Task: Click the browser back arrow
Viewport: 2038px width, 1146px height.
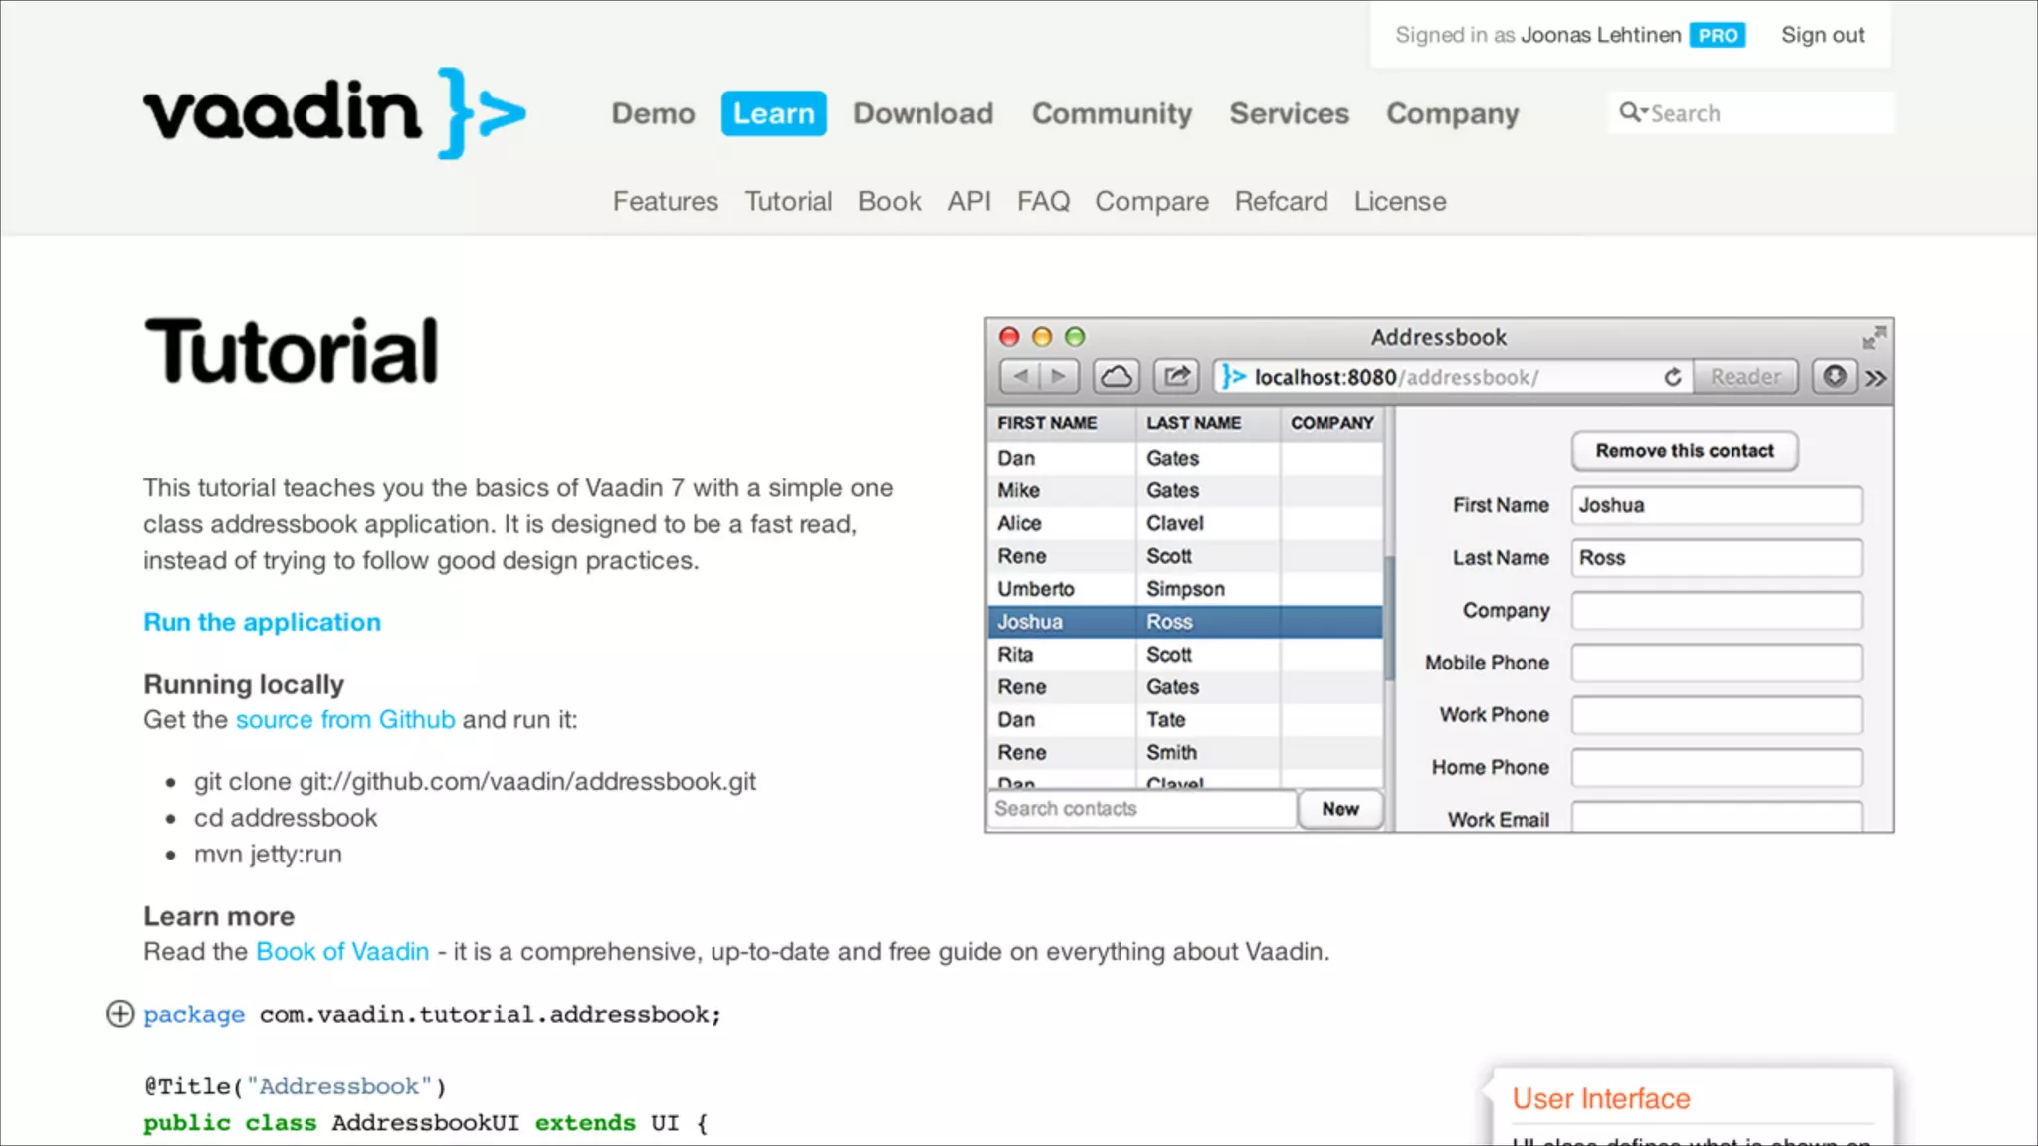Action: [1019, 377]
